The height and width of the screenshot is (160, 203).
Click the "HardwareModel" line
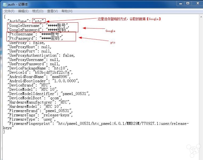click(35, 106)
